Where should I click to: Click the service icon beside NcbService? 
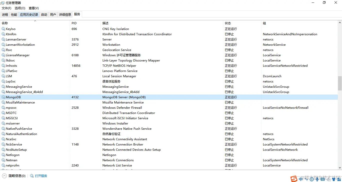point(3,144)
